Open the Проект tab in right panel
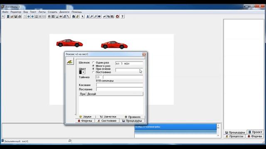This screenshot has height=149, width=266. (255, 132)
